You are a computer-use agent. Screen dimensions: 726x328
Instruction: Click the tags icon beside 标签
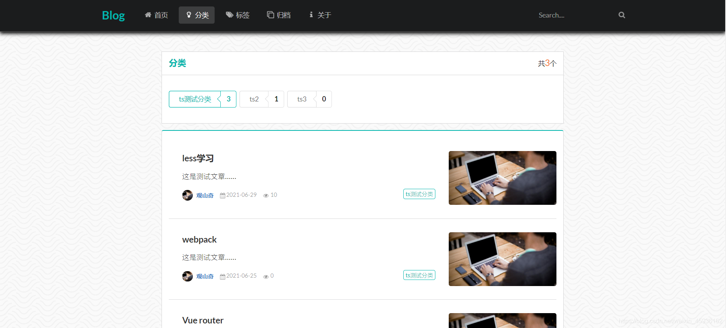coord(230,15)
